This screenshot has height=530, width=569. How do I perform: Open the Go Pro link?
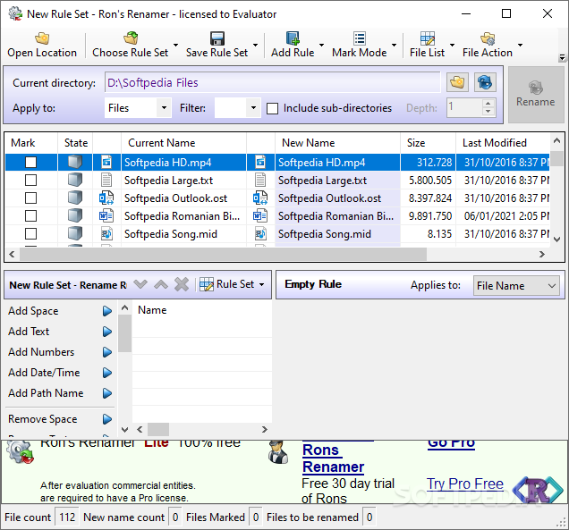click(451, 443)
